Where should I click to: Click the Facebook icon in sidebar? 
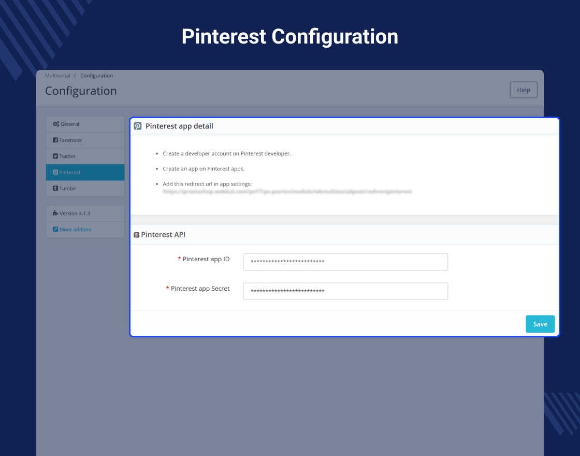pyautogui.click(x=55, y=140)
